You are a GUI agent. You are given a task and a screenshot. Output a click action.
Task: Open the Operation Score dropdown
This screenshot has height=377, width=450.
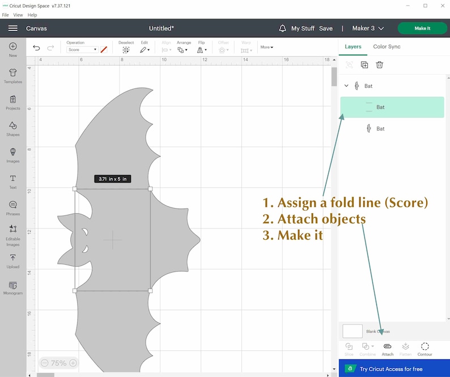pyautogui.click(x=82, y=50)
